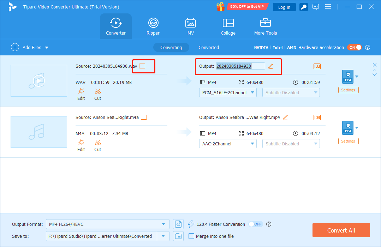
Task: Show info for Anson Sea...Right.m4a source
Action: pos(144,117)
